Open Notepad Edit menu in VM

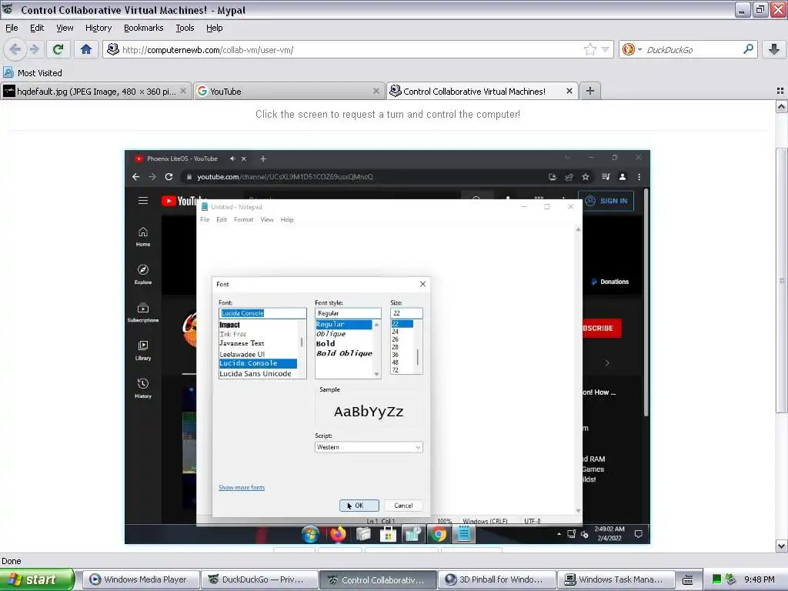click(222, 219)
